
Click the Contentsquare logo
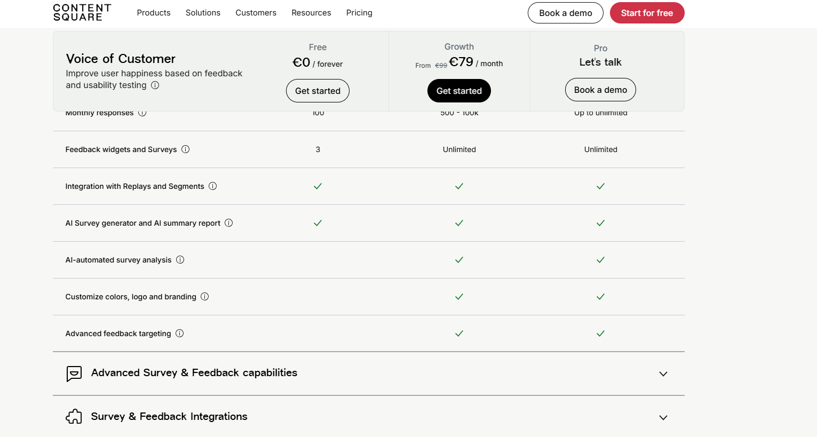(82, 12)
